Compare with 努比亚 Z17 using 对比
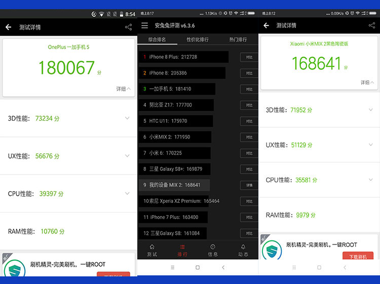 point(249,105)
